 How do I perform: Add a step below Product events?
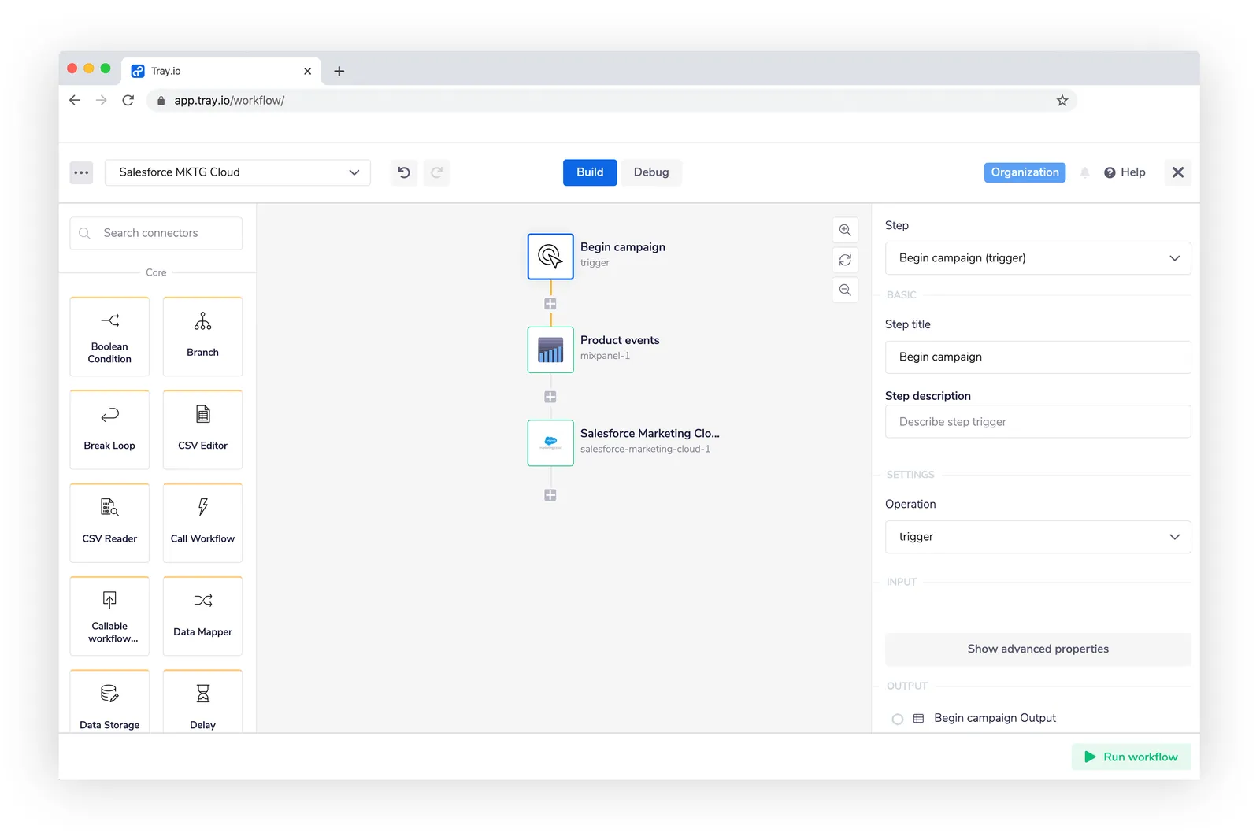(550, 397)
